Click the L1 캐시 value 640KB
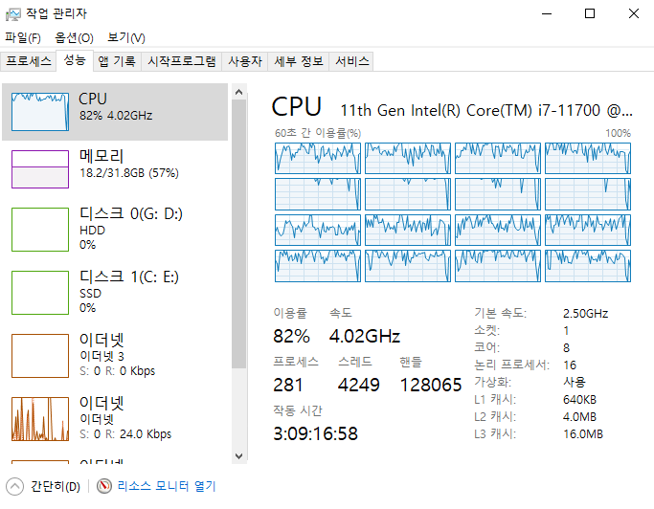 pos(579,400)
